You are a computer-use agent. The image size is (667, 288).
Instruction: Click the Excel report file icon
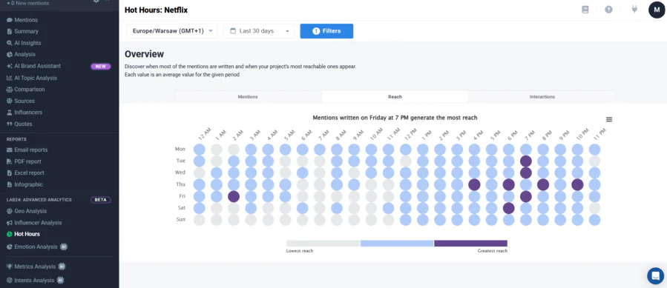click(10, 173)
